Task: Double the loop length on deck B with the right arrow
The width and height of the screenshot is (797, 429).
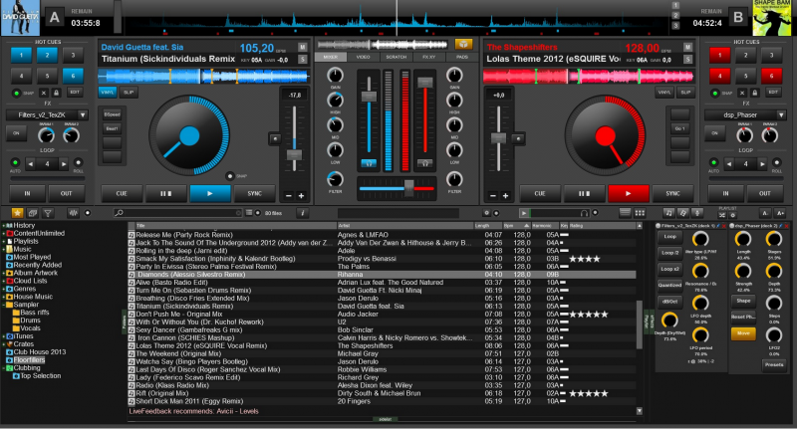Action: click(x=762, y=164)
